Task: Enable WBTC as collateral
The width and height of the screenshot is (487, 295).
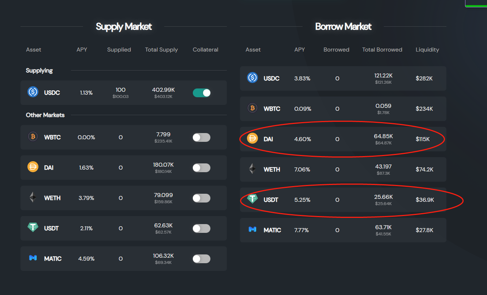Action: [x=202, y=137]
